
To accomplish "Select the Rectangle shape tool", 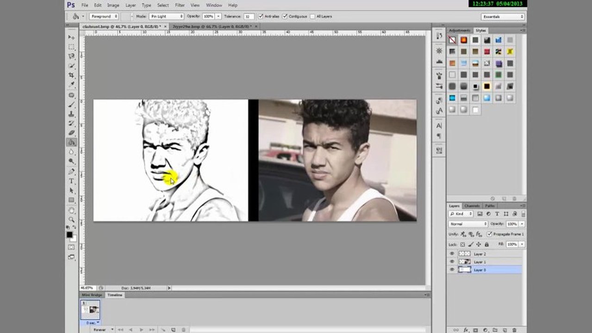I will (71, 200).
